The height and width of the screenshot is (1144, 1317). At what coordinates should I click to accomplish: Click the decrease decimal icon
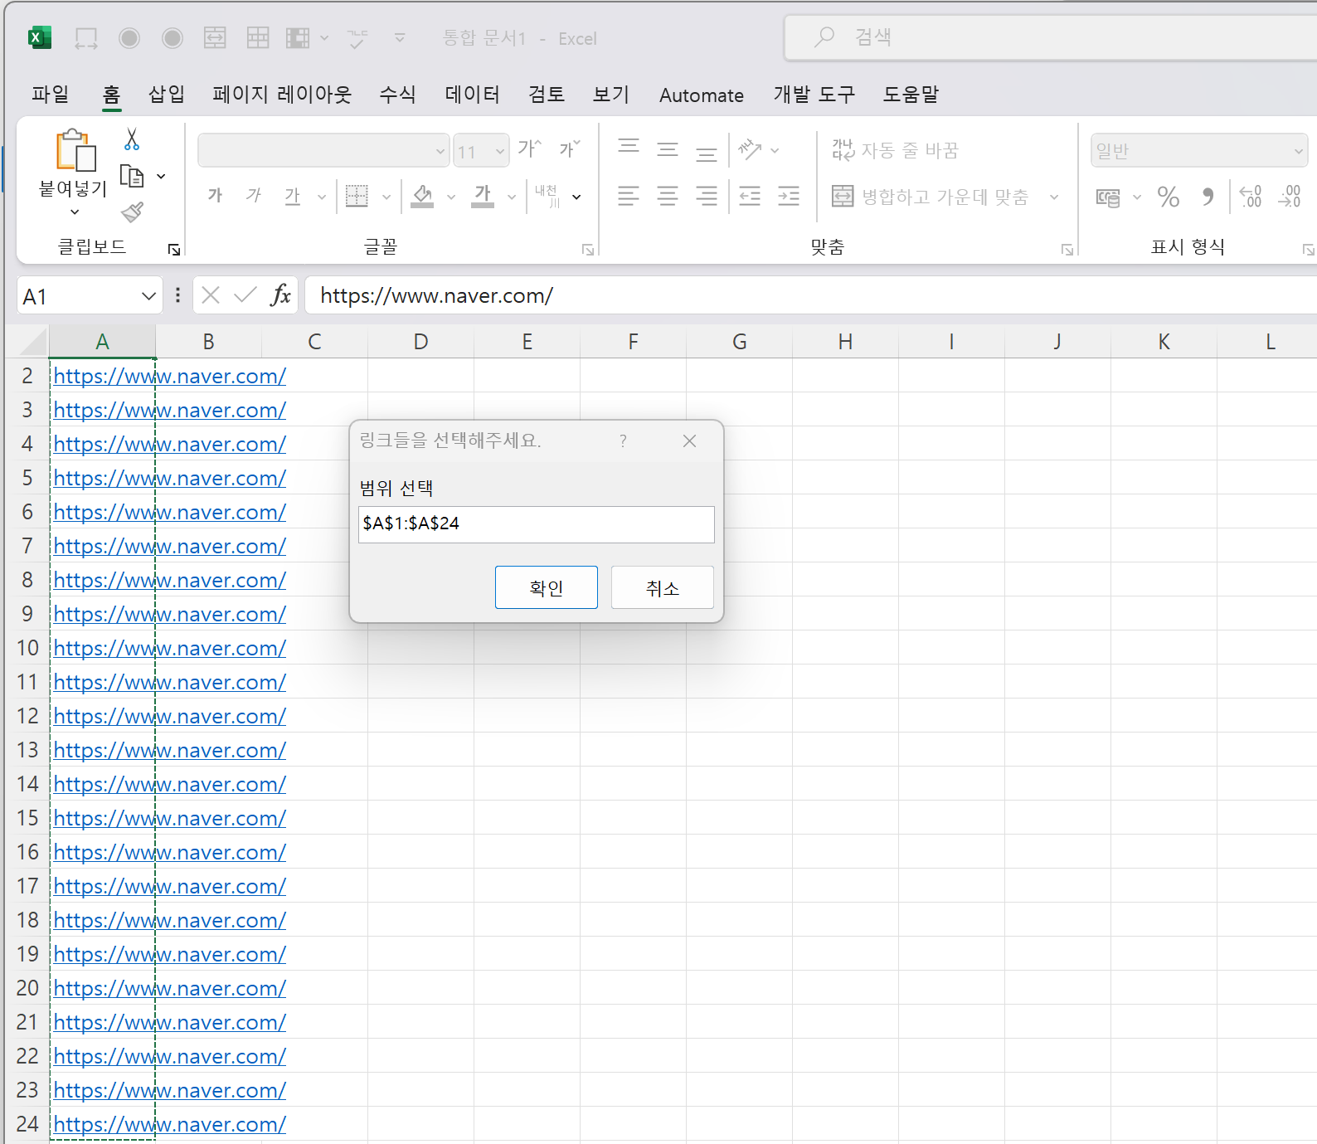point(1290,197)
